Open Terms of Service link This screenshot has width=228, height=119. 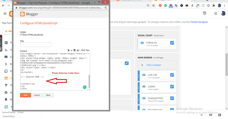(9, 112)
